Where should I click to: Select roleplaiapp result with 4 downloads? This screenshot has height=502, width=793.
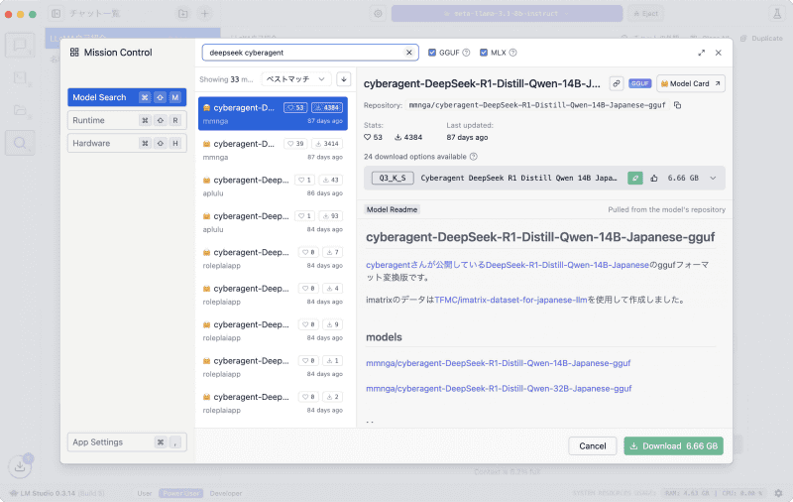pyautogui.click(x=274, y=295)
